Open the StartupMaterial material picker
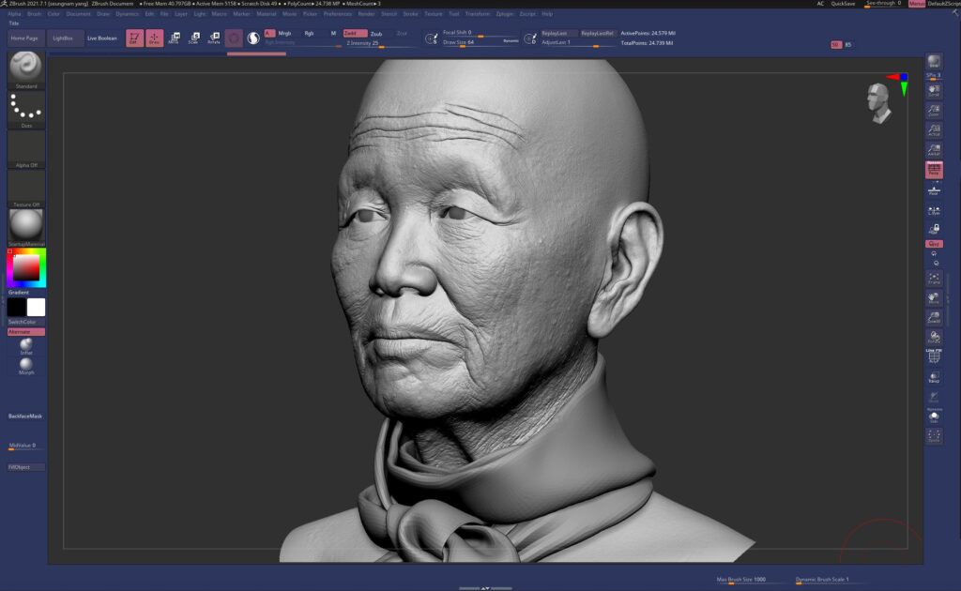 (x=26, y=225)
